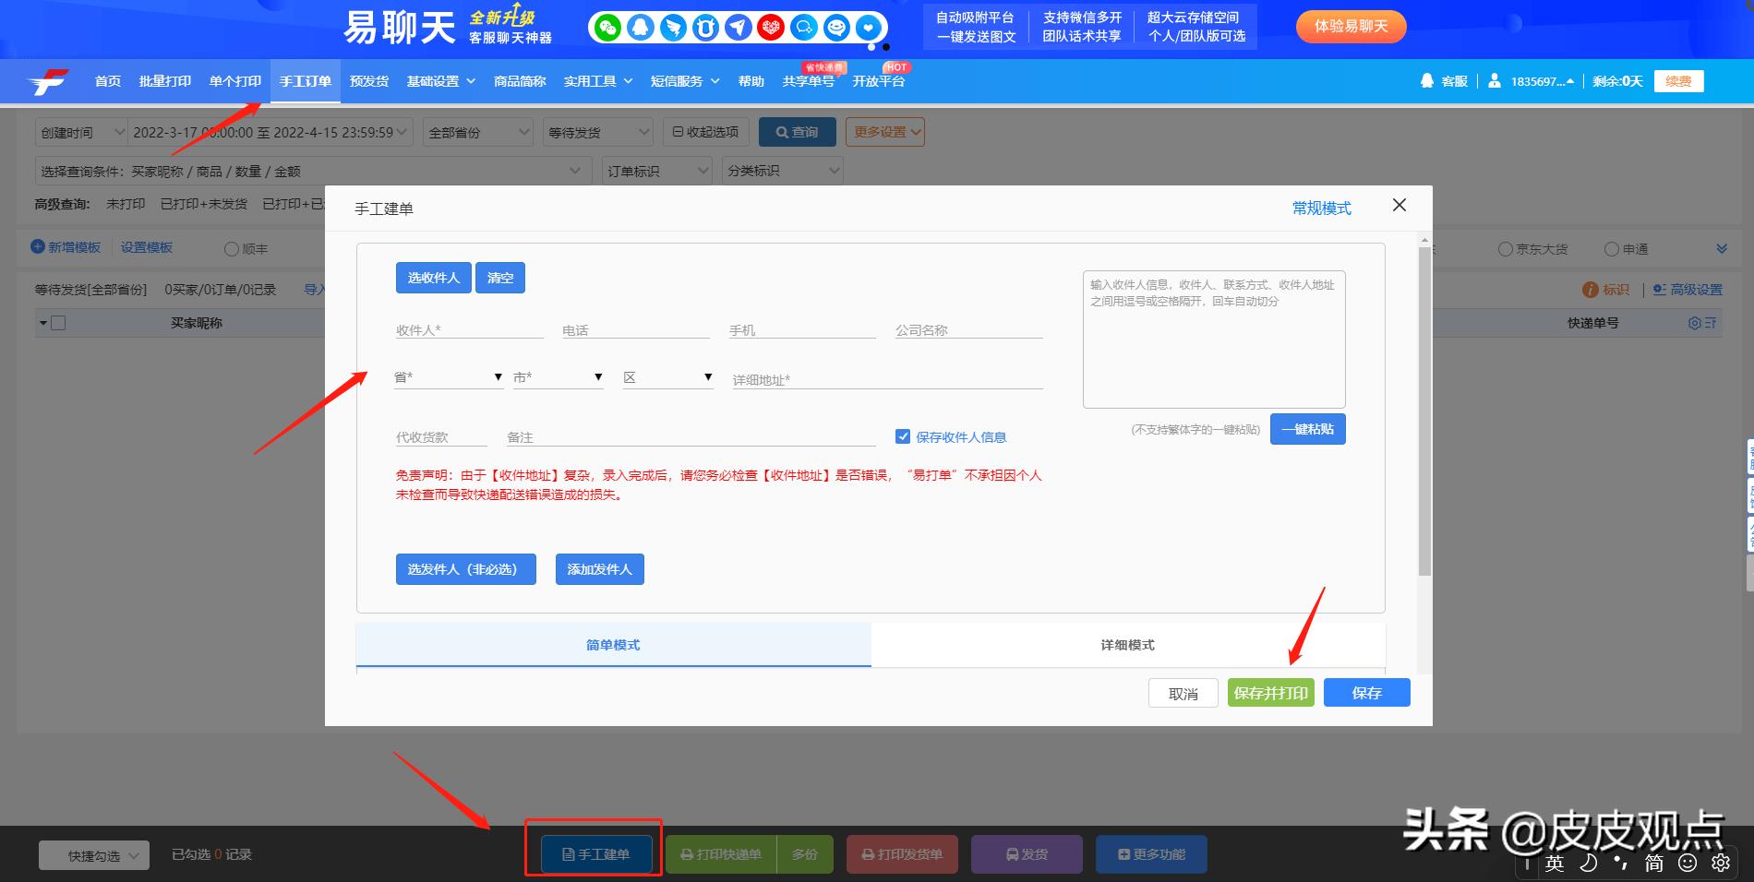This screenshot has width=1754, height=882.
Task: Click the column settings gear beside 快递单号
Action: pyautogui.click(x=1695, y=323)
